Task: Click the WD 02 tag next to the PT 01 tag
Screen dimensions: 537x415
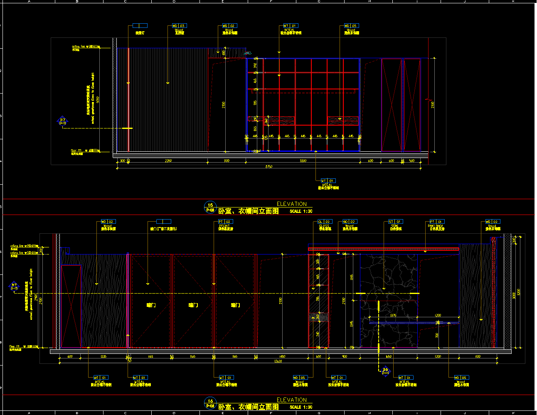Action: [493, 222]
